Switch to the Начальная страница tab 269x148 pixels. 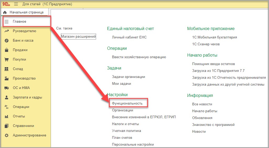click(x=24, y=12)
